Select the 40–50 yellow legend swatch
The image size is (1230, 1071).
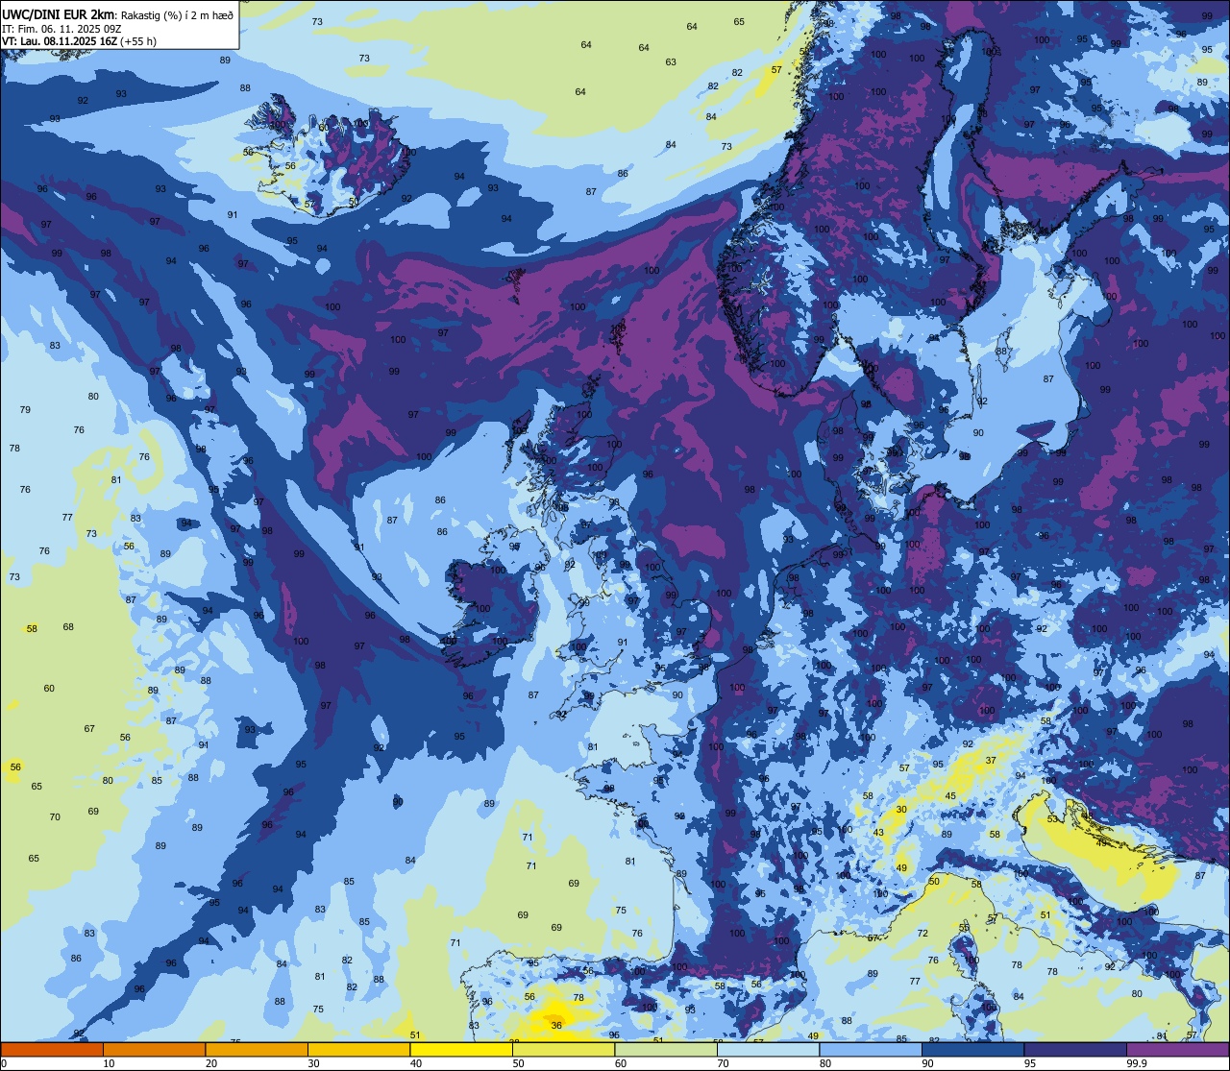pyautogui.click(x=461, y=1049)
